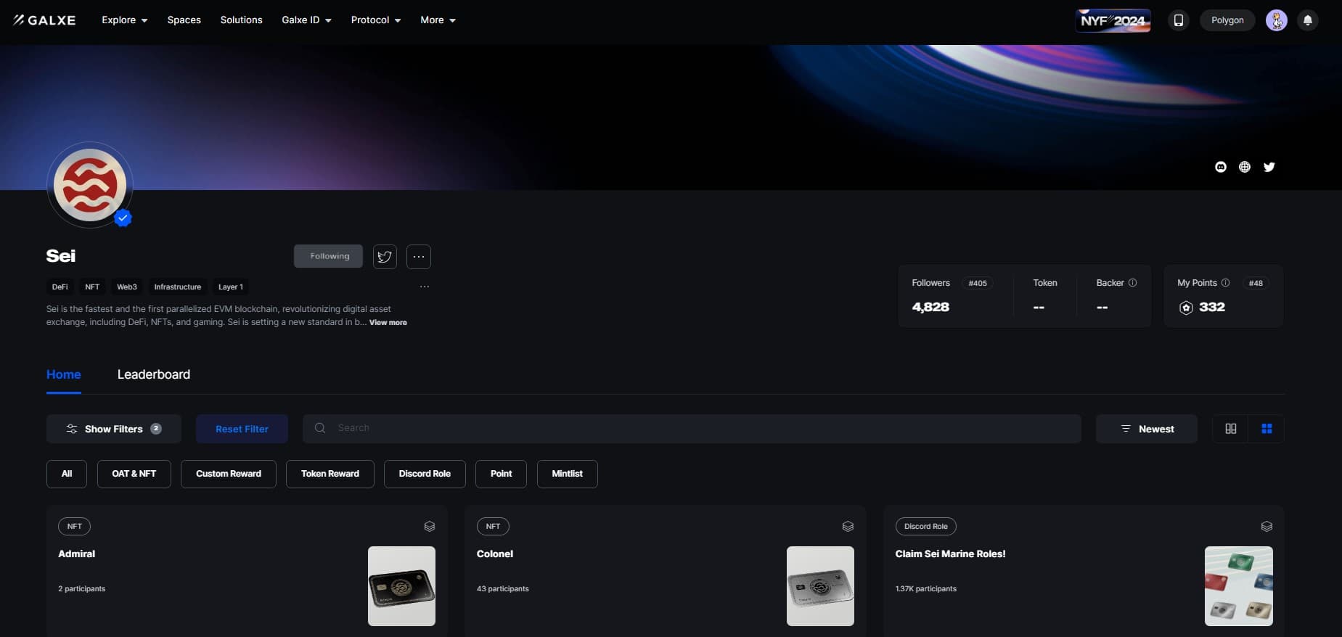Click the DeFi tag
The height and width of the screenshot is (637, 1342).
[x=60, y=287]
